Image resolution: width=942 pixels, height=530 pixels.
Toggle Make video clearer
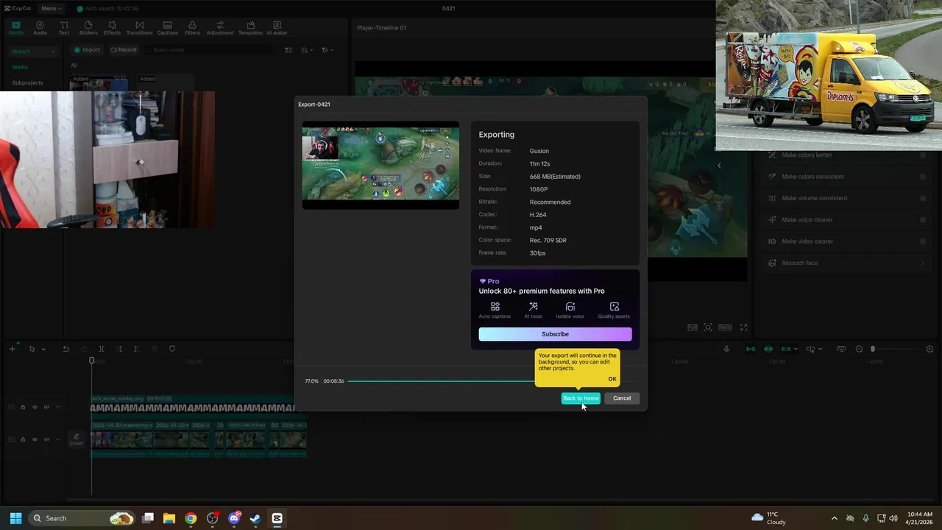pyautogui.click(x=923, y=241)
